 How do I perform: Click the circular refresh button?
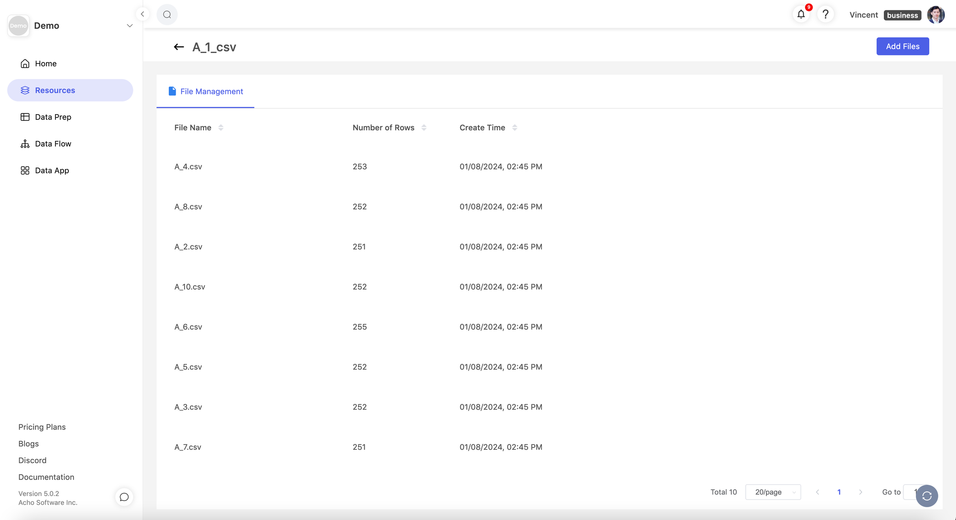(926, 496)
